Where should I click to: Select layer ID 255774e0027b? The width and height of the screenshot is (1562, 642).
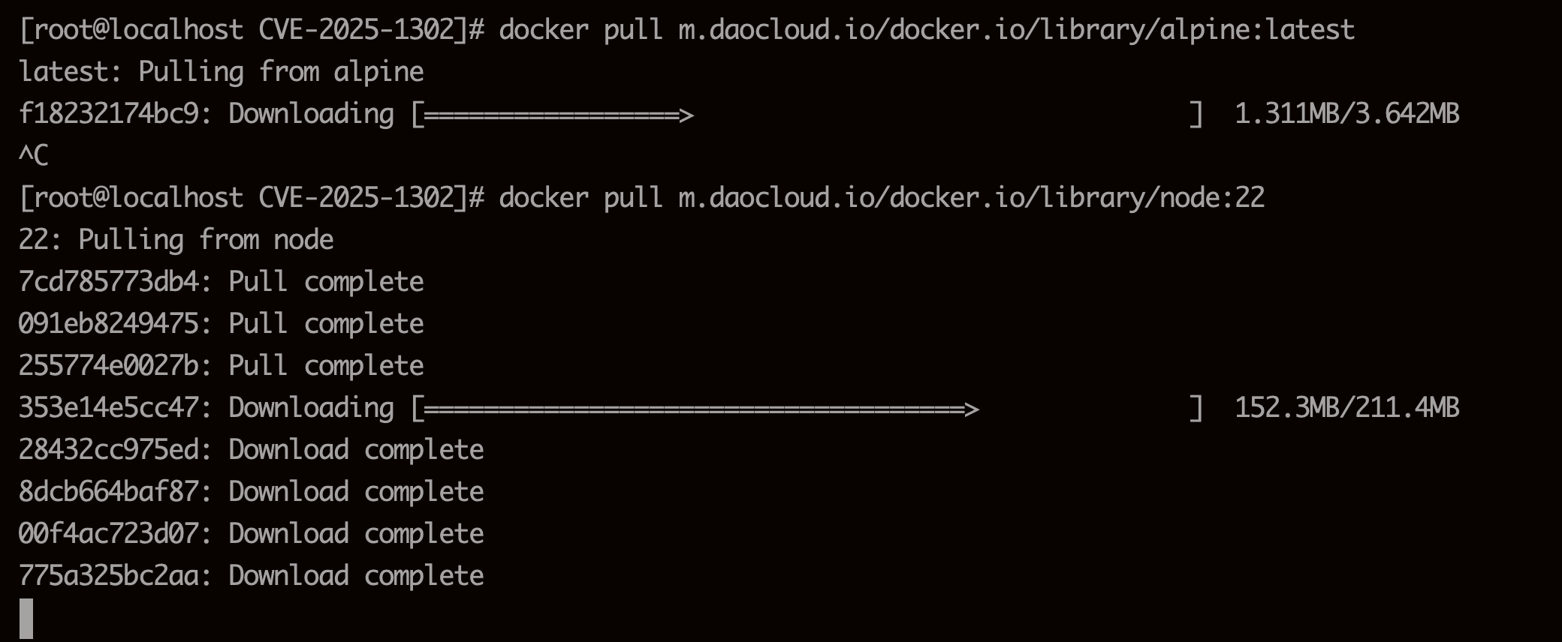[x=109, y=366]
